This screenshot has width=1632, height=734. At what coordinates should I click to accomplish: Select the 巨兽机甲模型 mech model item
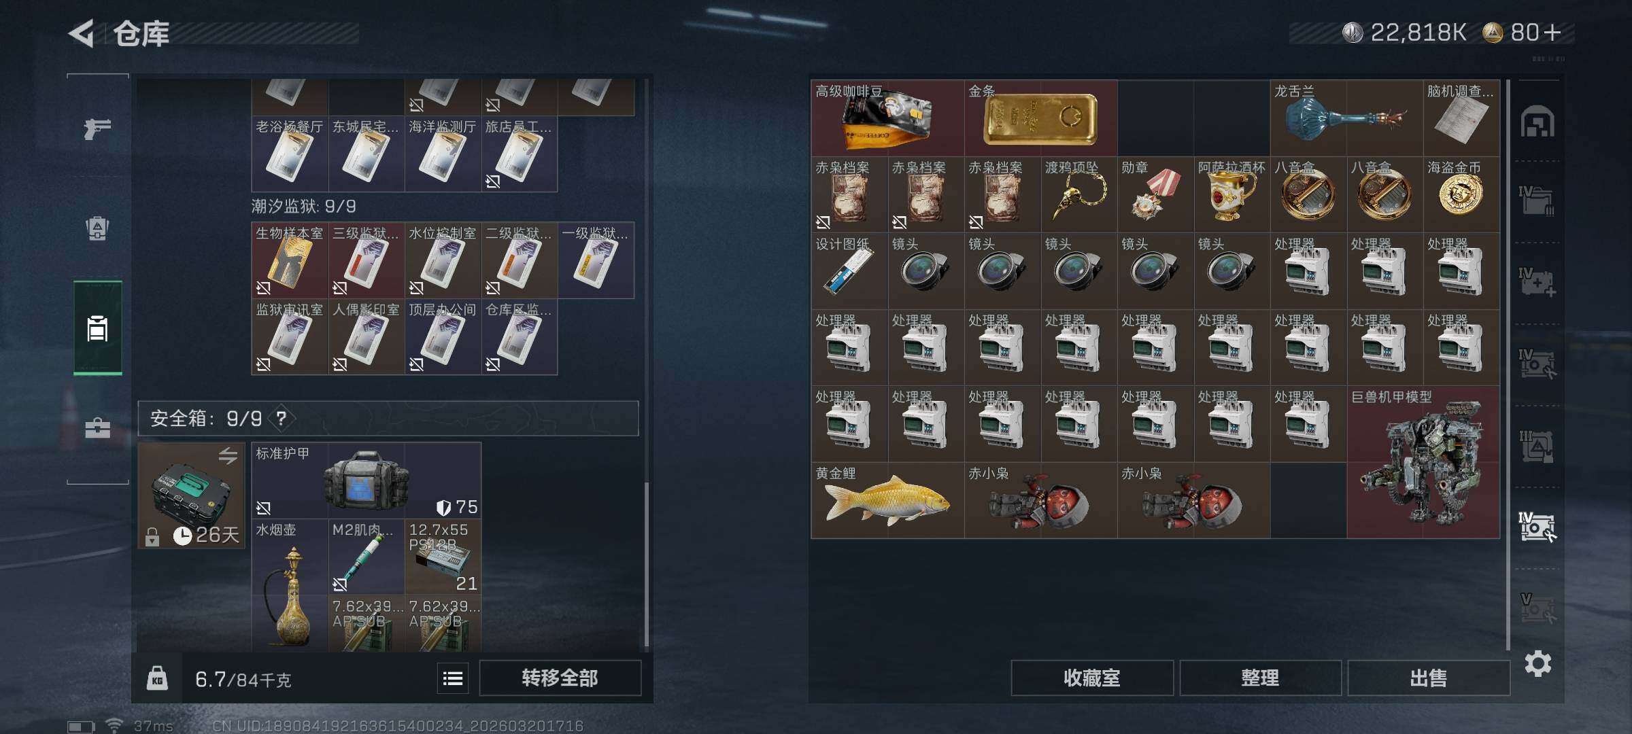coord(1423,462)
